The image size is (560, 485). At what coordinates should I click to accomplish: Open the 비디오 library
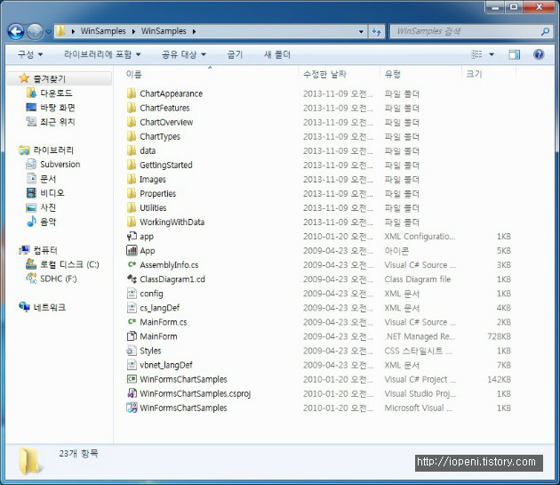[x=52, y=193]
